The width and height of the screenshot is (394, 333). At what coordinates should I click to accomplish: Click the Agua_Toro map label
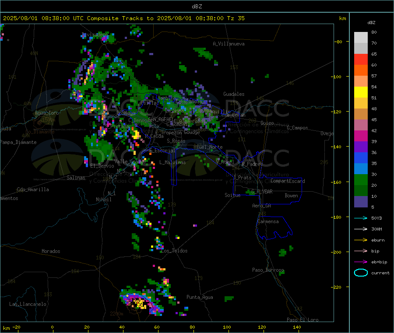(47, 113)
